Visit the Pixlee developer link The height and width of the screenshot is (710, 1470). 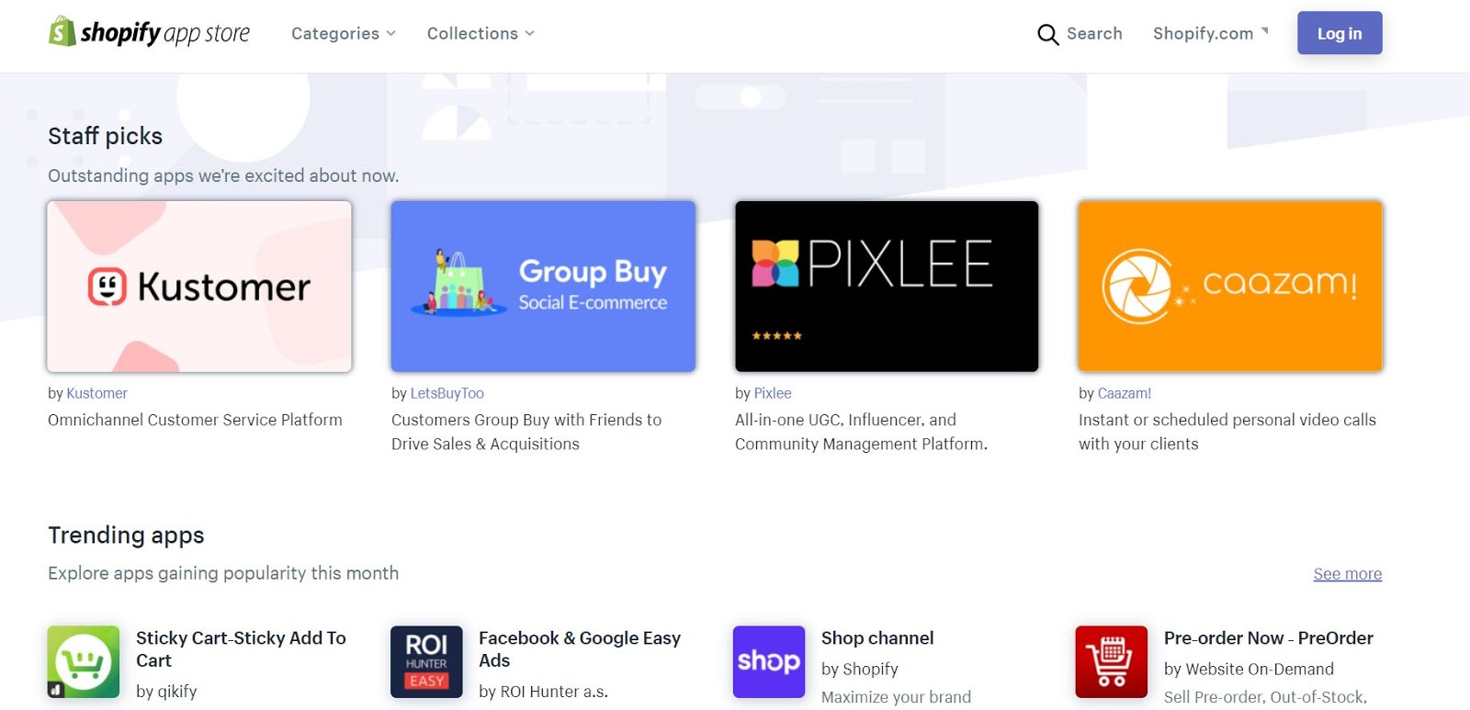point(772,393)
